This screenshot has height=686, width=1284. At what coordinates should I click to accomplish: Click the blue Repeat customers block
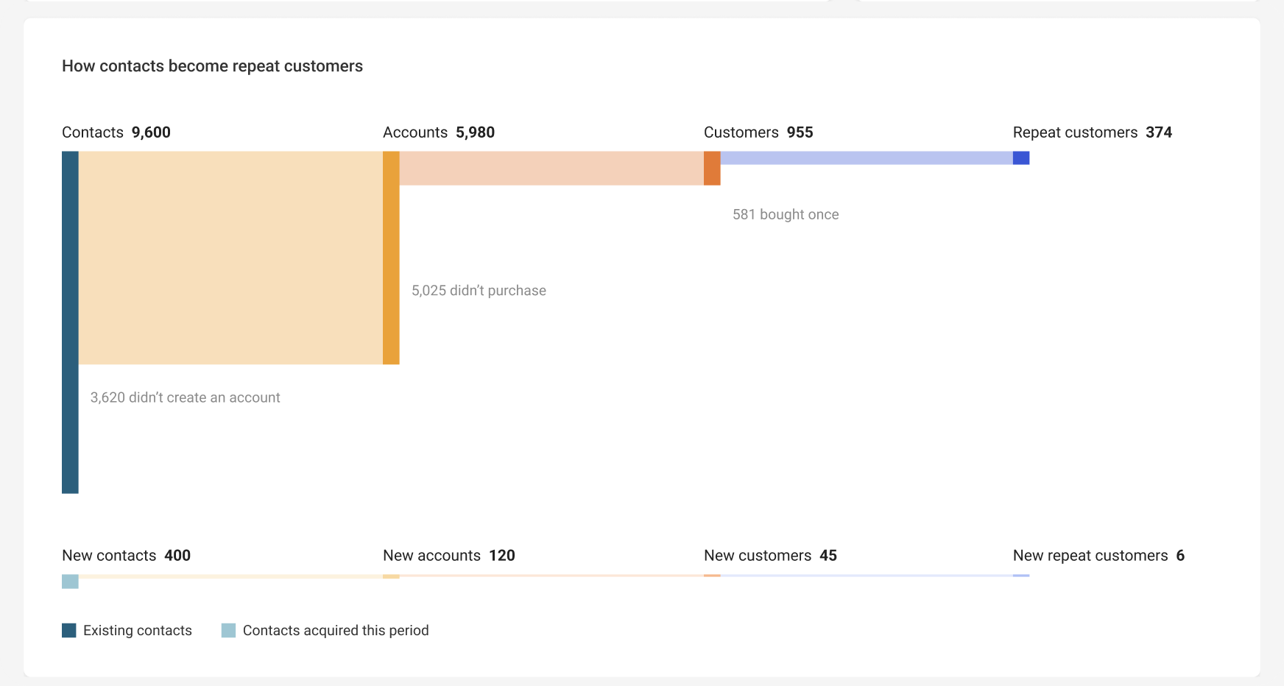tap(1021, 158)
